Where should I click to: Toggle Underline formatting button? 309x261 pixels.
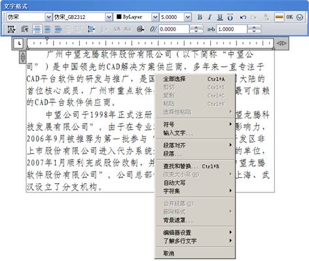(x=220, y=17)
